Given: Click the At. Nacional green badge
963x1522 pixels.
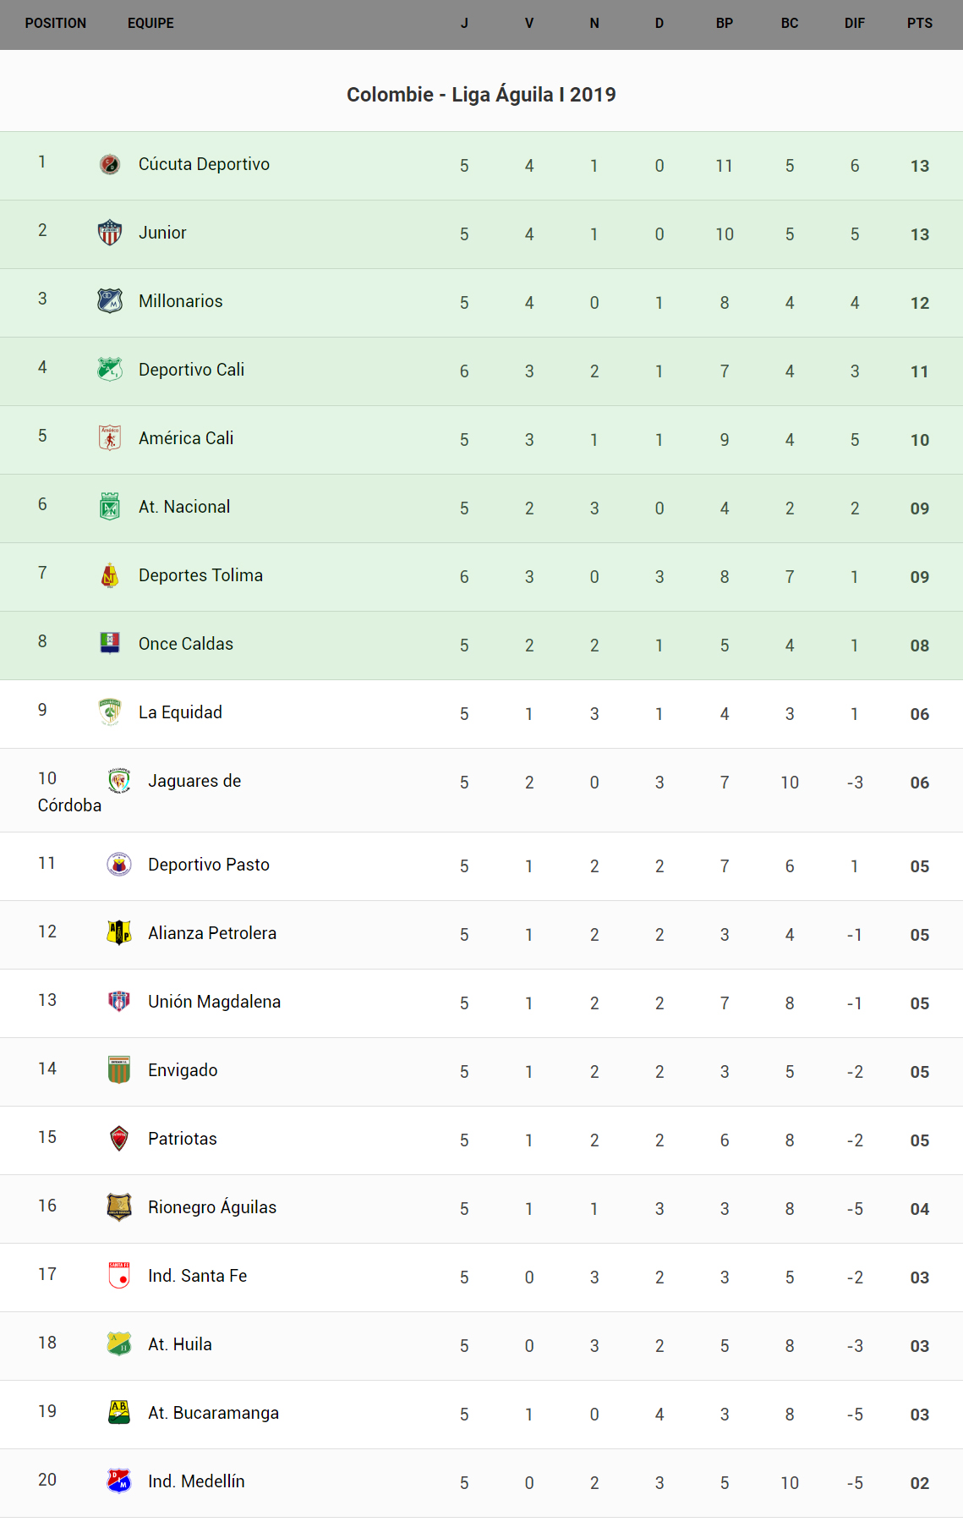Looking at the screenshot, I should coord(110,507).
